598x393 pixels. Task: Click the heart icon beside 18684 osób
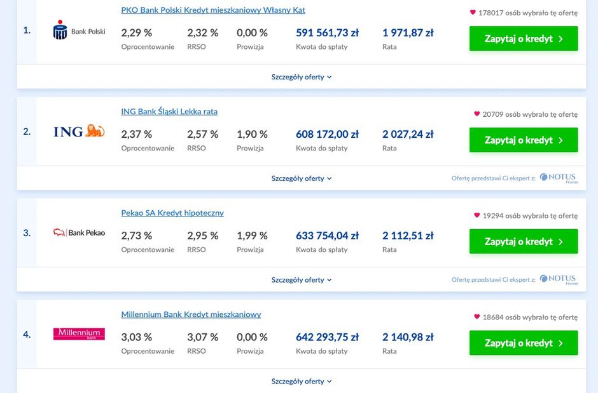[476, 317]
